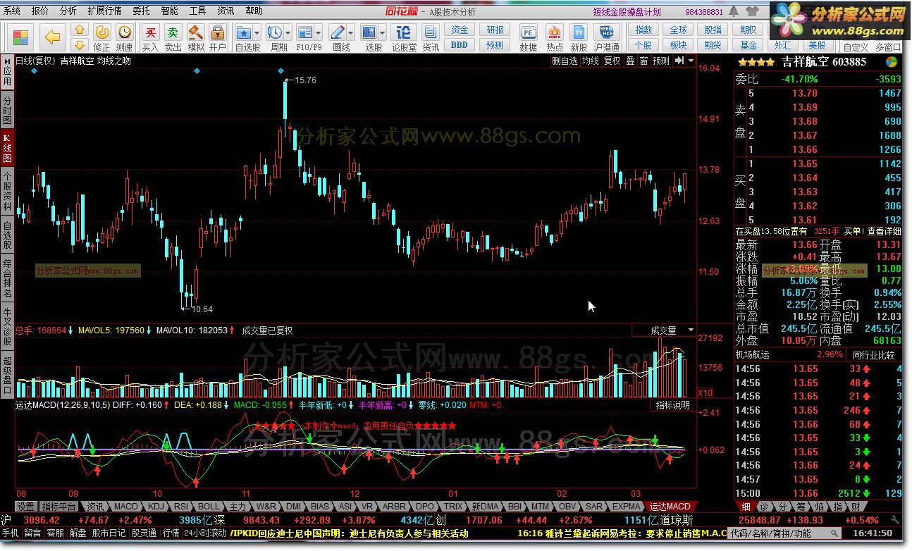Open the 自选股 watchlist folder icon
The width and height of the screenshot is (912, 551).
245,32
